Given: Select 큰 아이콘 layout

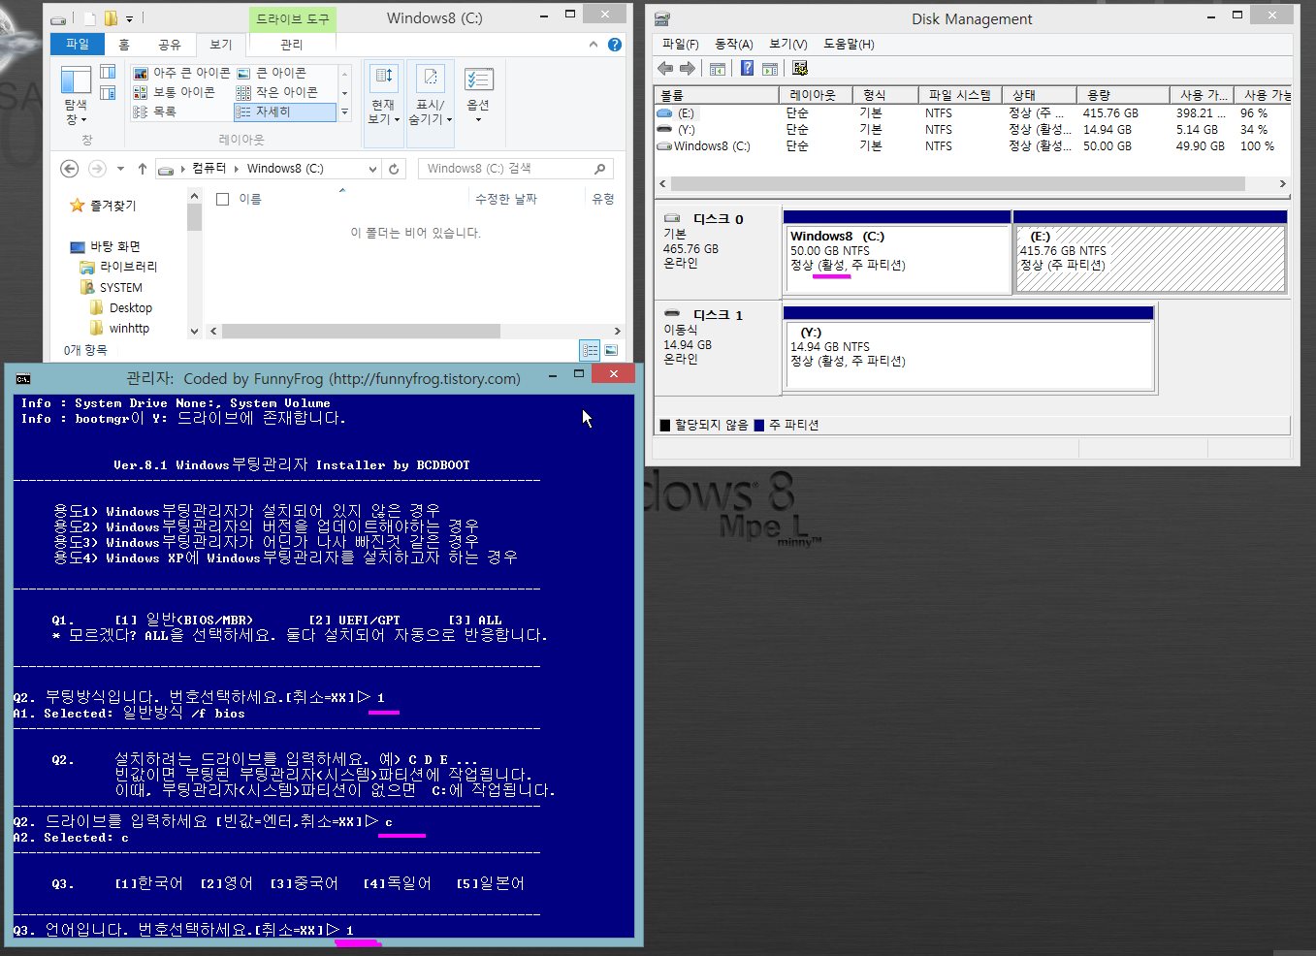Looking at the screenshot, I should click(272, 73).
